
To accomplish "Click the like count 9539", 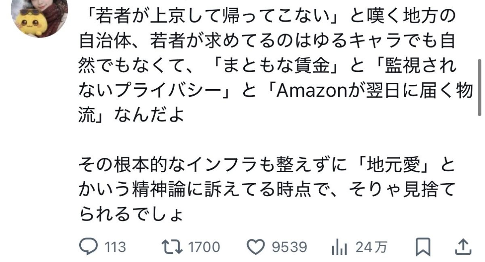I will (289, 247).
